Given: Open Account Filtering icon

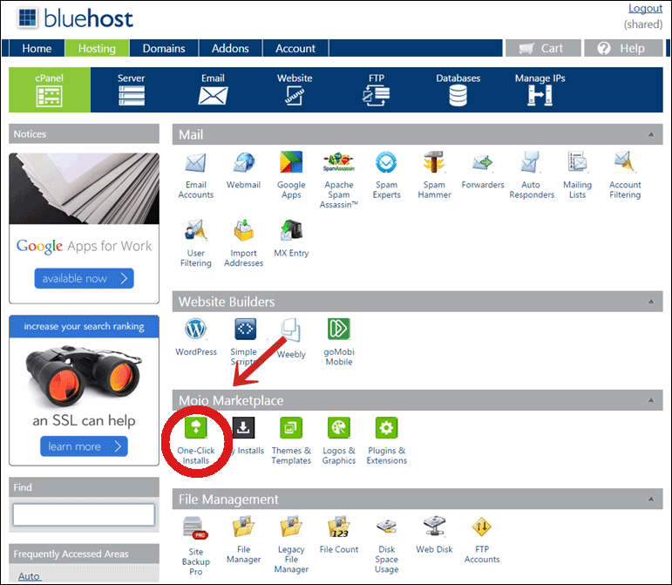Looking at the screenshot, I should 625,175.
